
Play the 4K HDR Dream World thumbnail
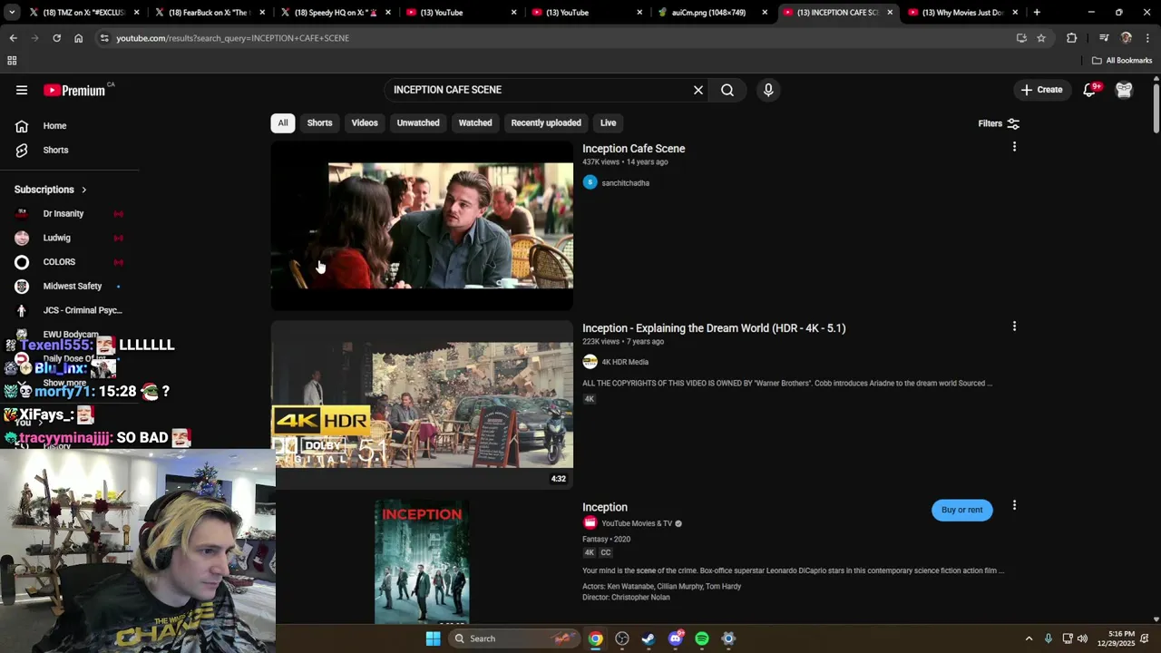click(422, 404)
